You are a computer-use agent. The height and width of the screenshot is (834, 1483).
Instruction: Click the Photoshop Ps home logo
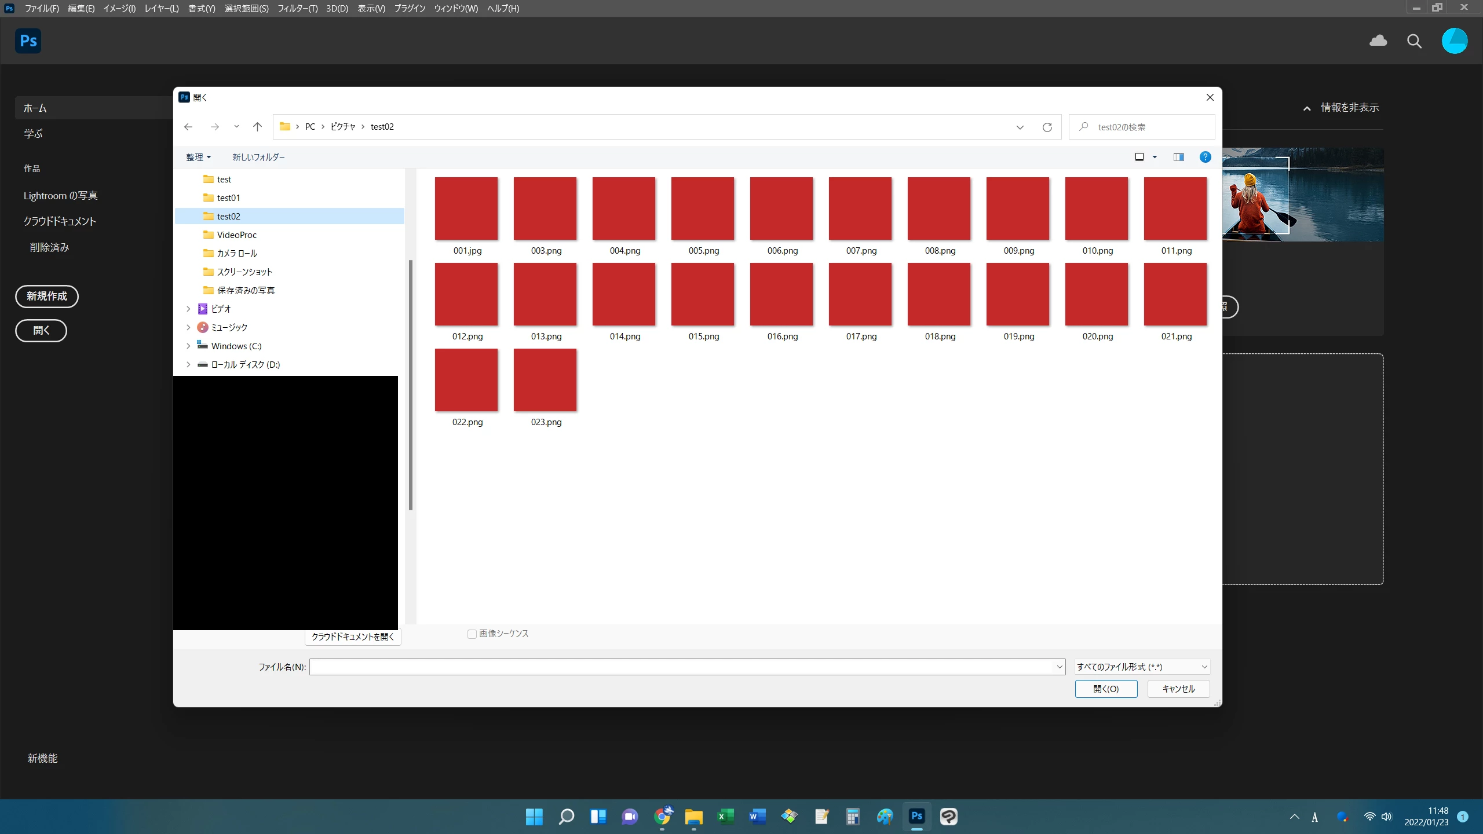[28, 41]
